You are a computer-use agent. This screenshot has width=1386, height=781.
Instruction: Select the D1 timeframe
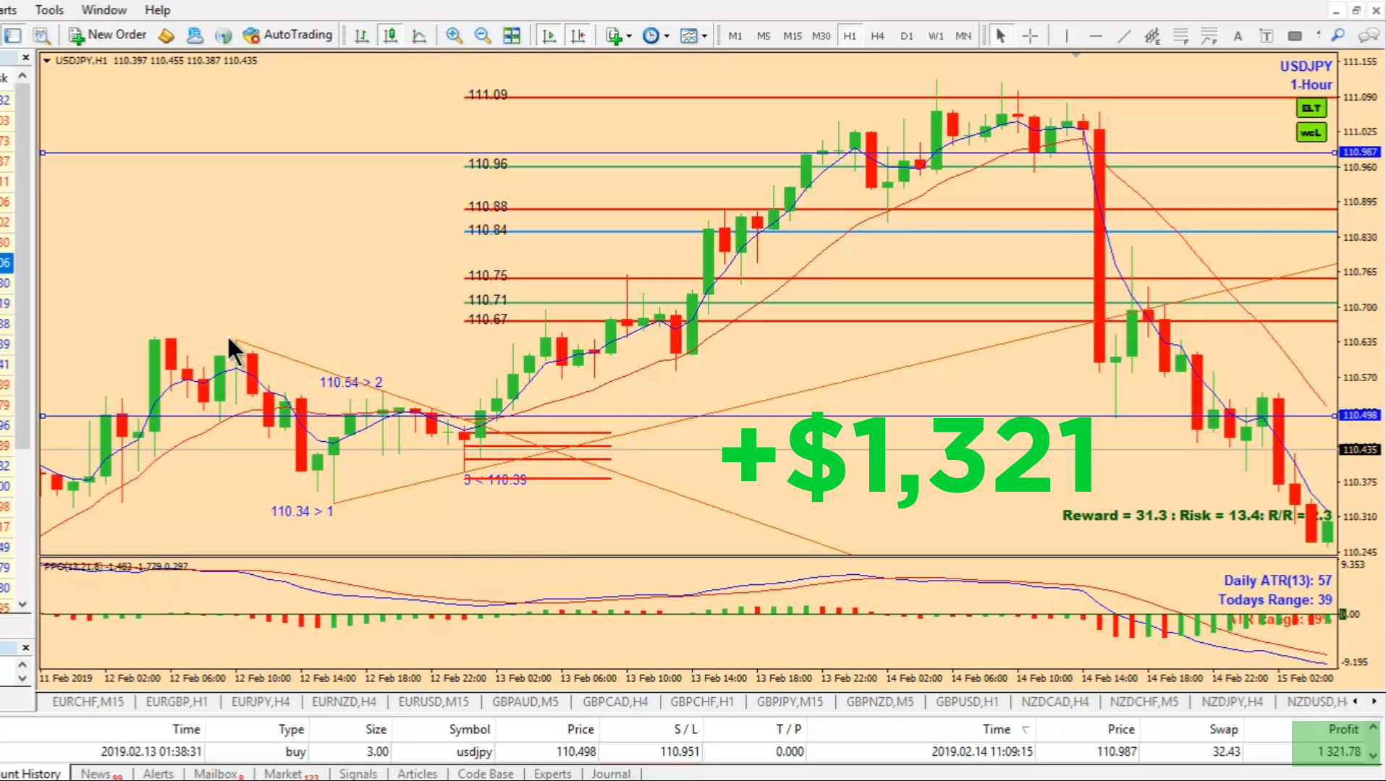tap(906, 35)
